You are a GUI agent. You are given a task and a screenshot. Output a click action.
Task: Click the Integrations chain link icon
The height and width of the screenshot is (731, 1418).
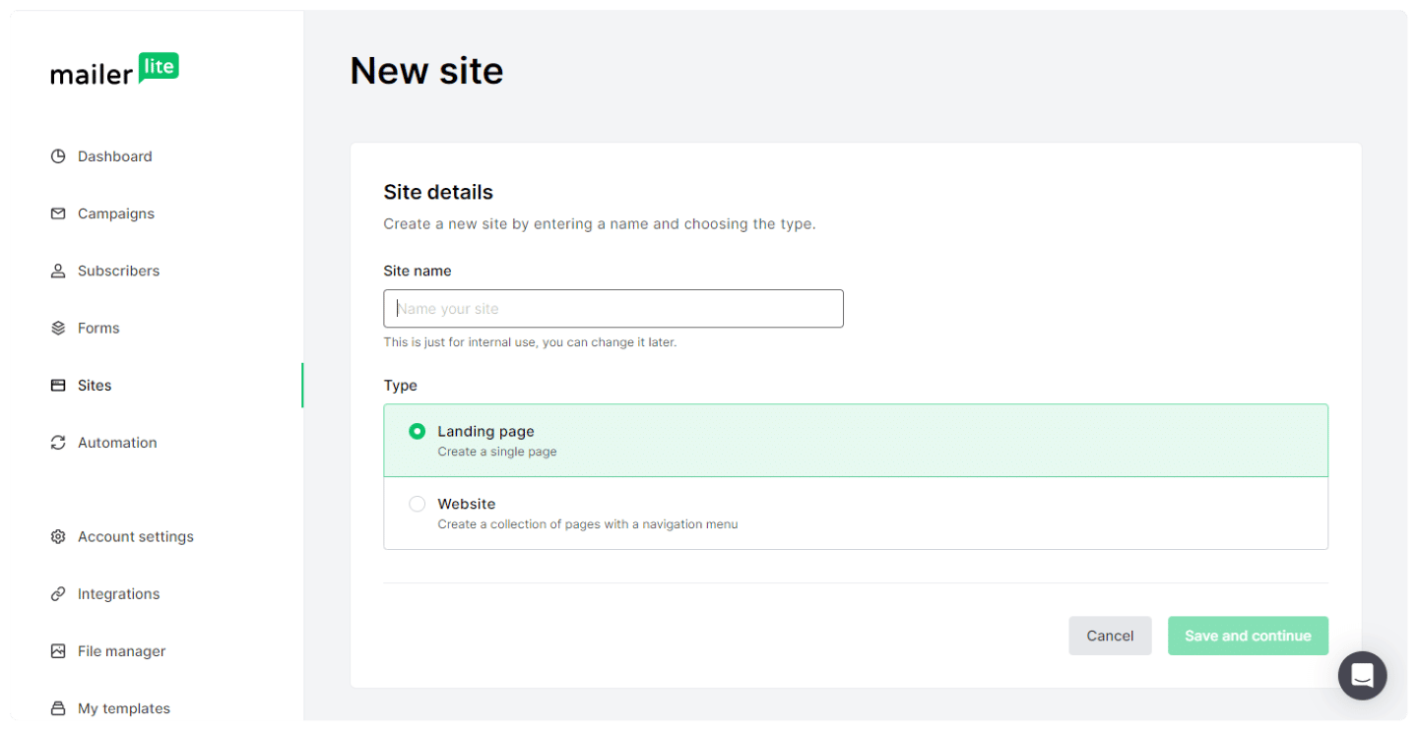[58, 594]
